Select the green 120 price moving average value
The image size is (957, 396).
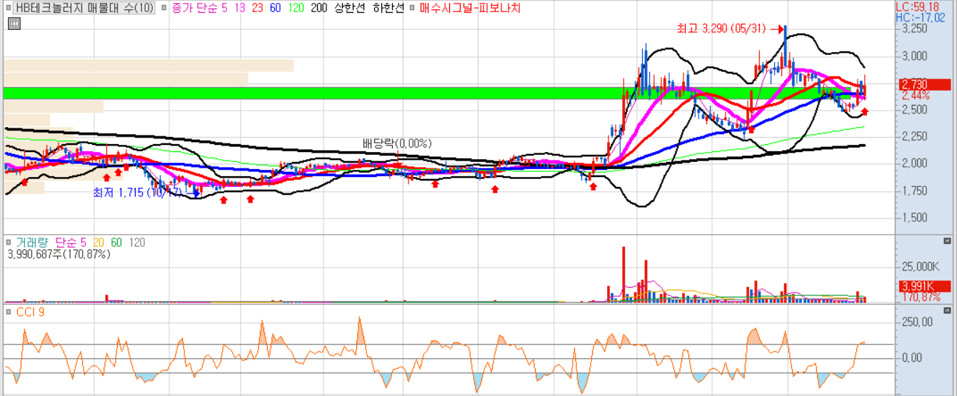pyautogui.click(x=295, y=9)
